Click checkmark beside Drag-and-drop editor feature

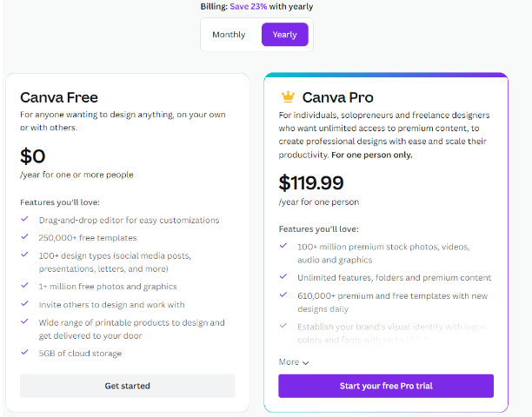(24, 219)
